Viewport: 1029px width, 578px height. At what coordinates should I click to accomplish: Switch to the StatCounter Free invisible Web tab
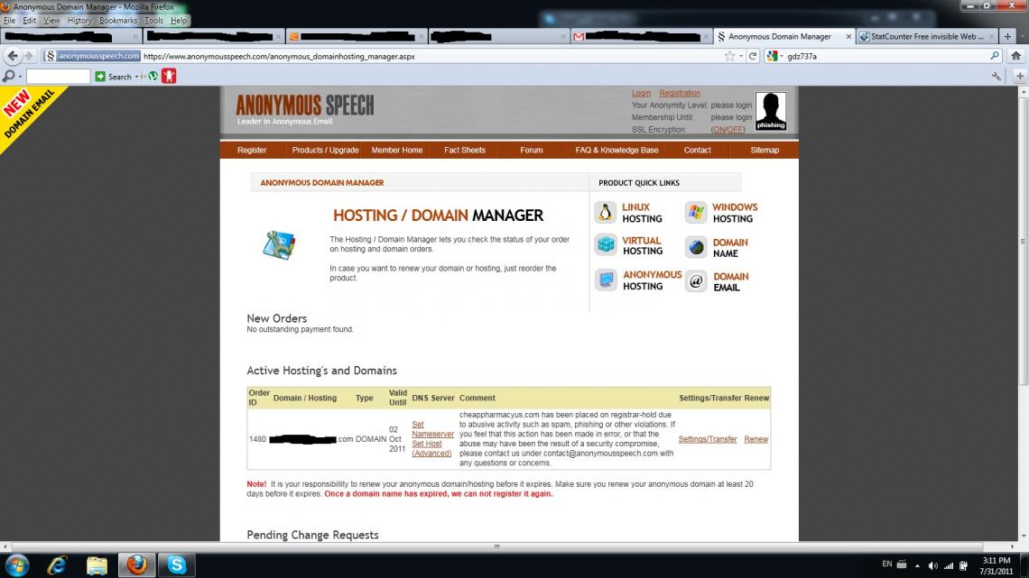click(927, 37)
